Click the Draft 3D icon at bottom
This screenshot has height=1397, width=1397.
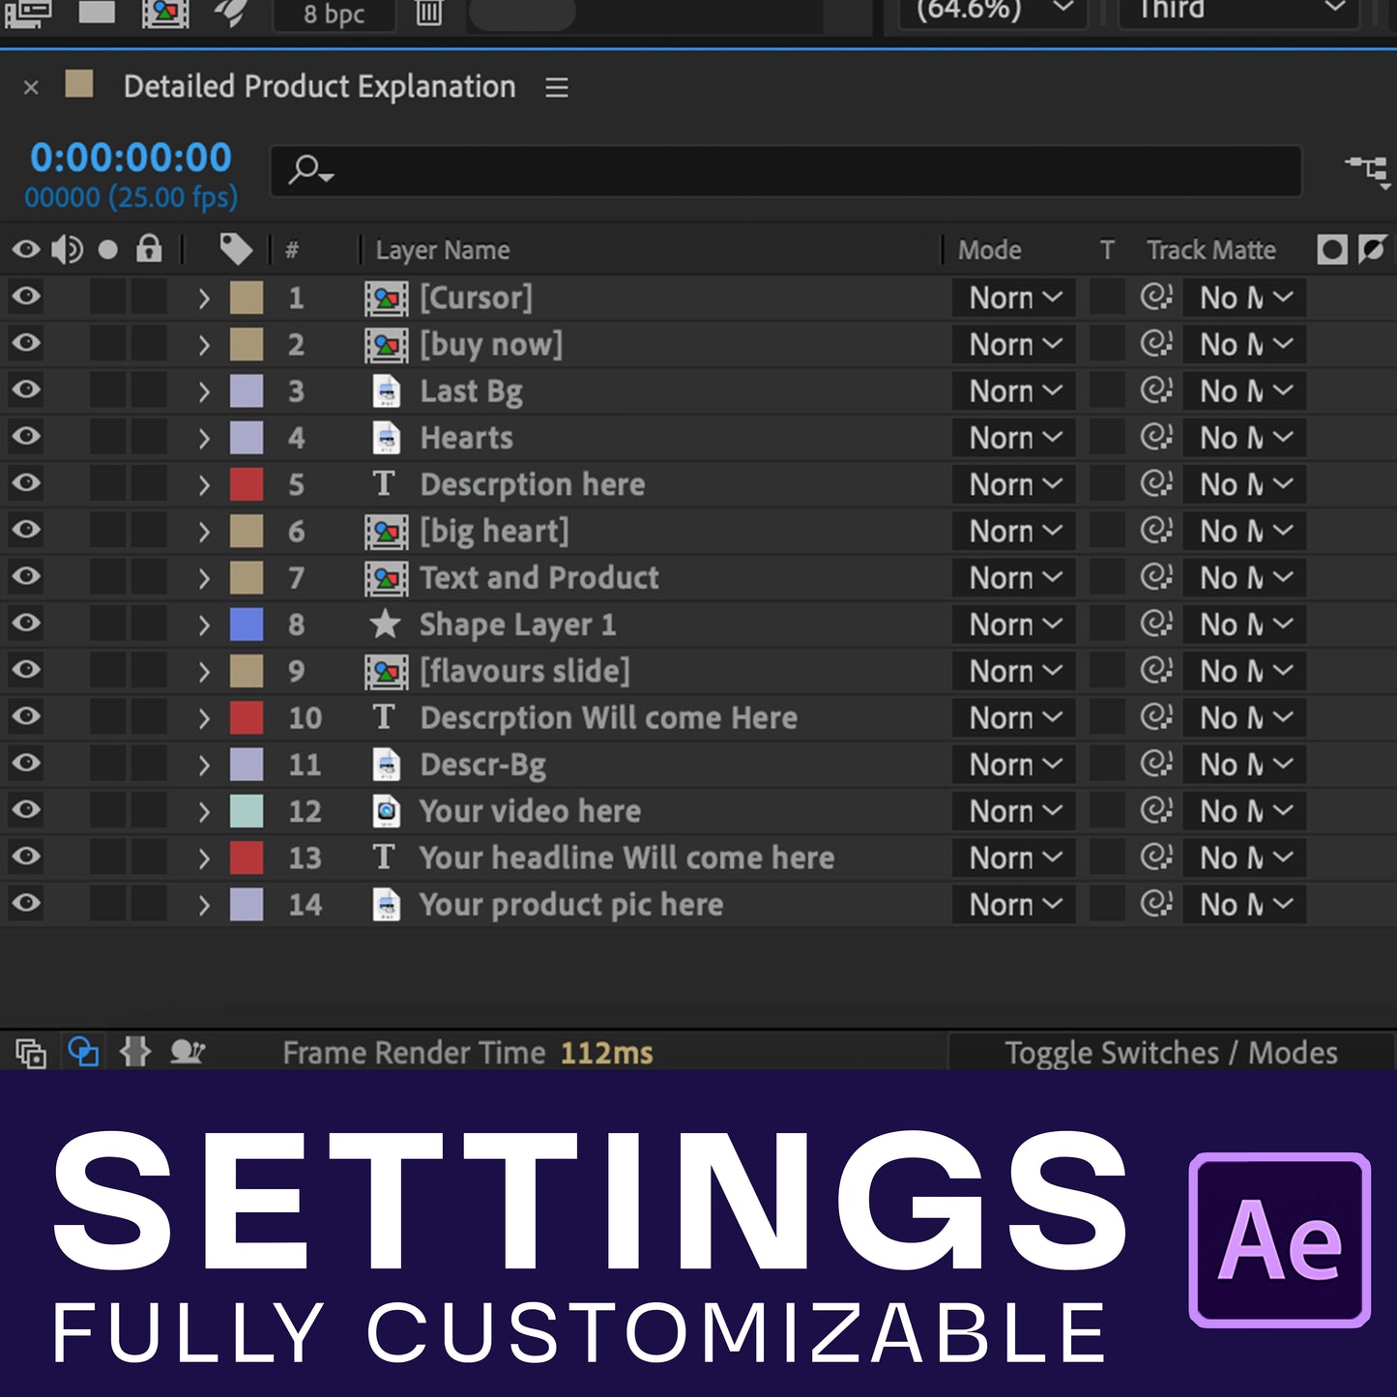188,1052
